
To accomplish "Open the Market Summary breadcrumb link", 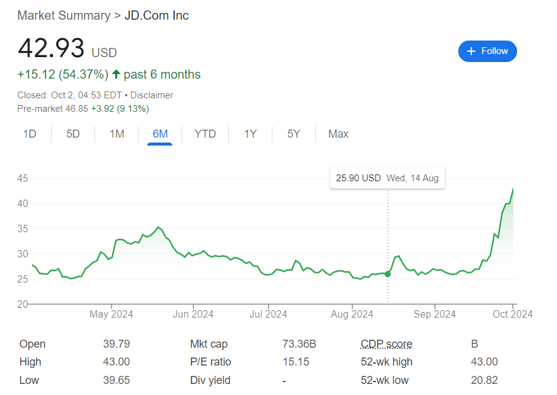I will tap(64, 15).
